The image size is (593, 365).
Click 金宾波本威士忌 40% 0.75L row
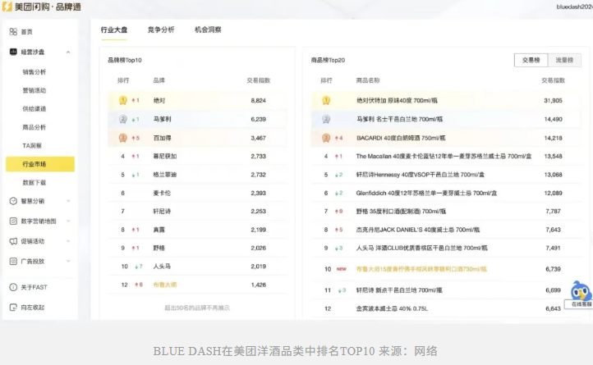click(x=446, y=308)
